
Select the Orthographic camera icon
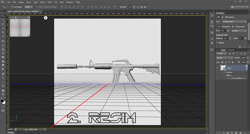(x=233, y=26)
